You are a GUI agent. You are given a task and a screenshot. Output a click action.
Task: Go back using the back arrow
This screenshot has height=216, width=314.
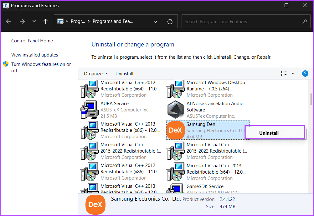tap(8, 21)
